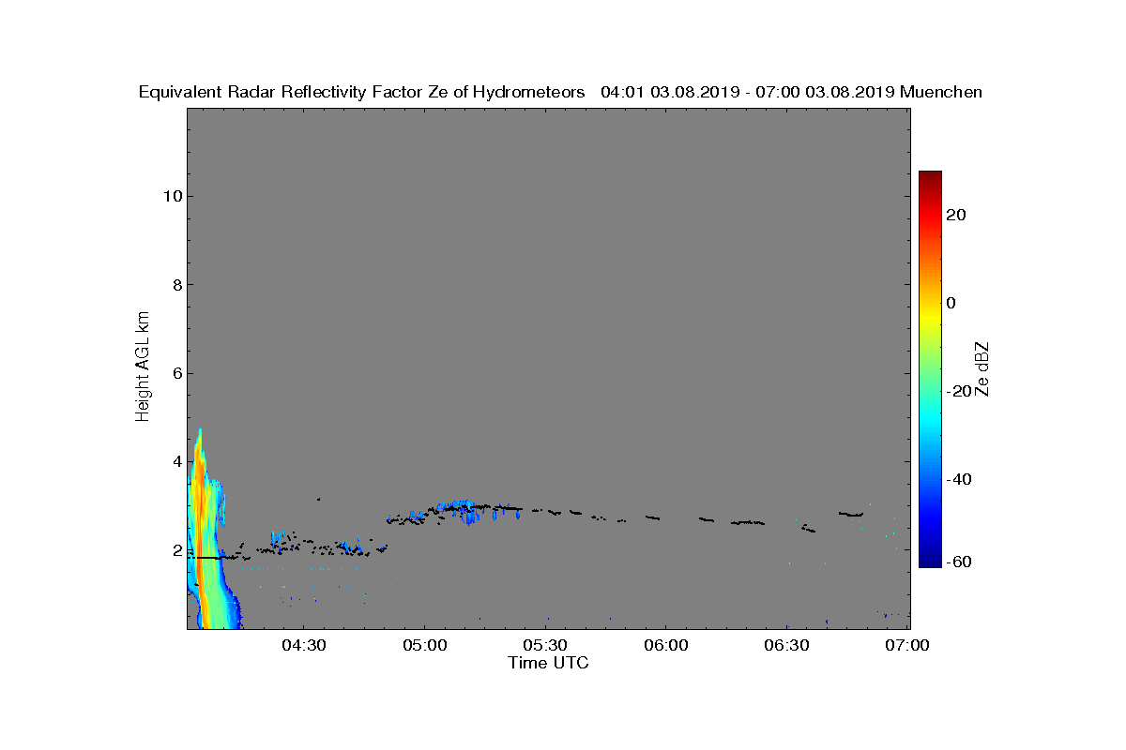Image resolution: width=1126 pixels, height=750 pixels.
Task: Click the 4 km height tick label
Action: click(175, 461)
